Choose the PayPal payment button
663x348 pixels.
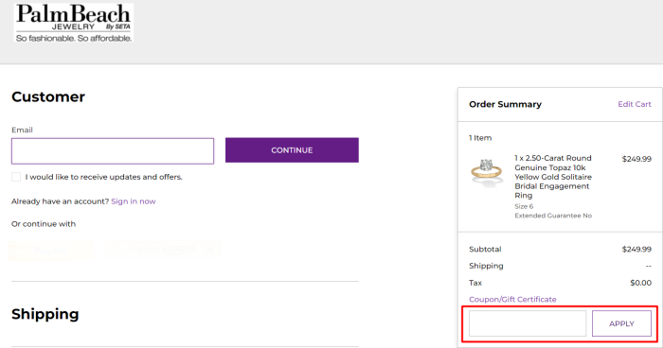tap(51, 251)
